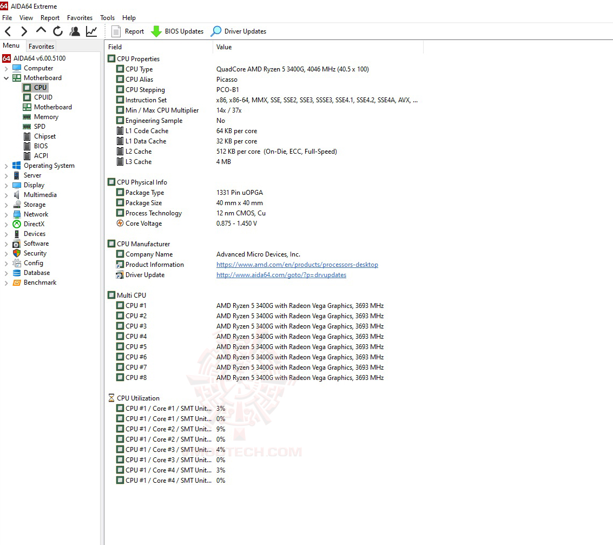
Task: Expand the Multimedia tree node
Action: click(6, 195)
